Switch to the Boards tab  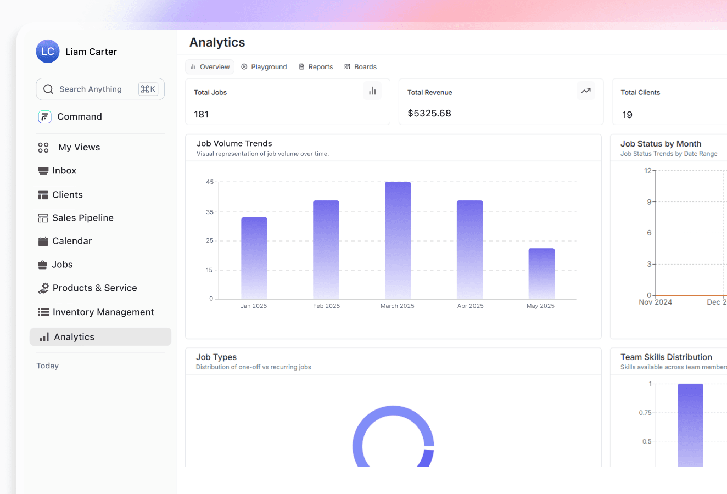pos(360,66)
